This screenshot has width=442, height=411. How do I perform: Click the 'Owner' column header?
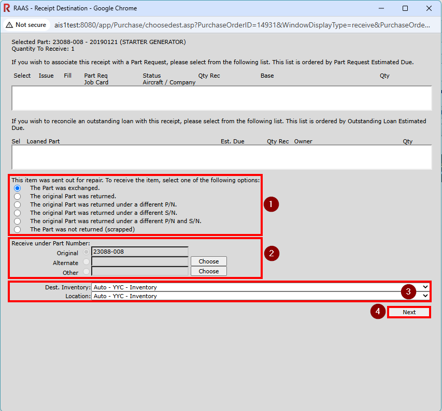[303, 141]
